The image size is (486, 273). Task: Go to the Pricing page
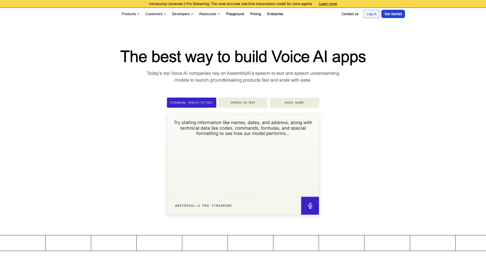pyautogui.click(x=255, y=14)
